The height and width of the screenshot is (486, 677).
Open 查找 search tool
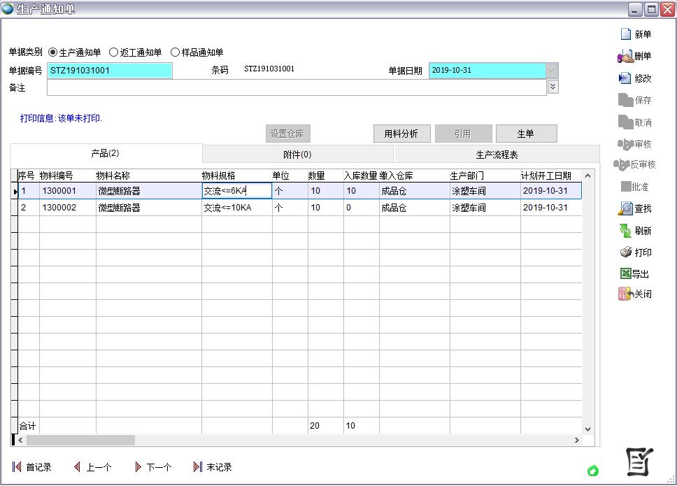[625, 208]
